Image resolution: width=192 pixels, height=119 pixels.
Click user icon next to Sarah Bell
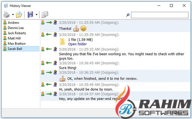pos(5,49)
